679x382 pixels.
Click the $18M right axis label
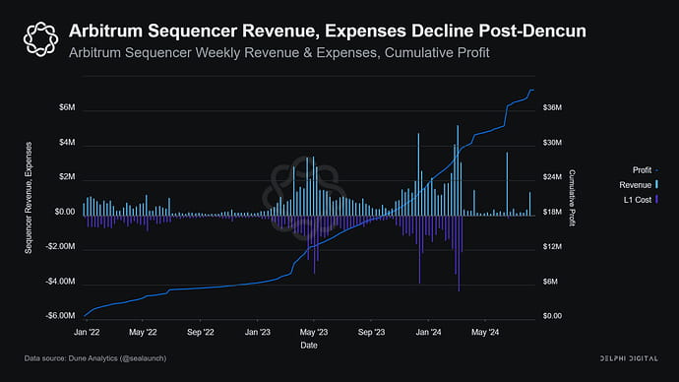(x=552, y=212)
